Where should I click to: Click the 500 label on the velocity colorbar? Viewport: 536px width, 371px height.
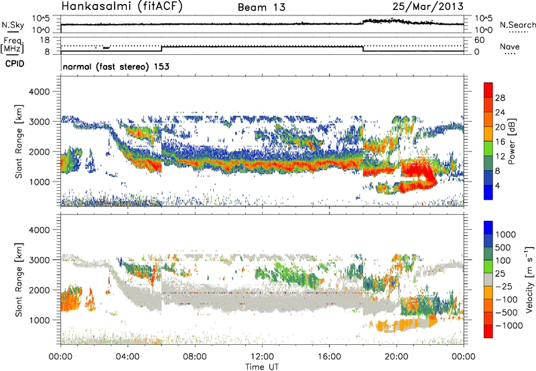coord(503,247)
